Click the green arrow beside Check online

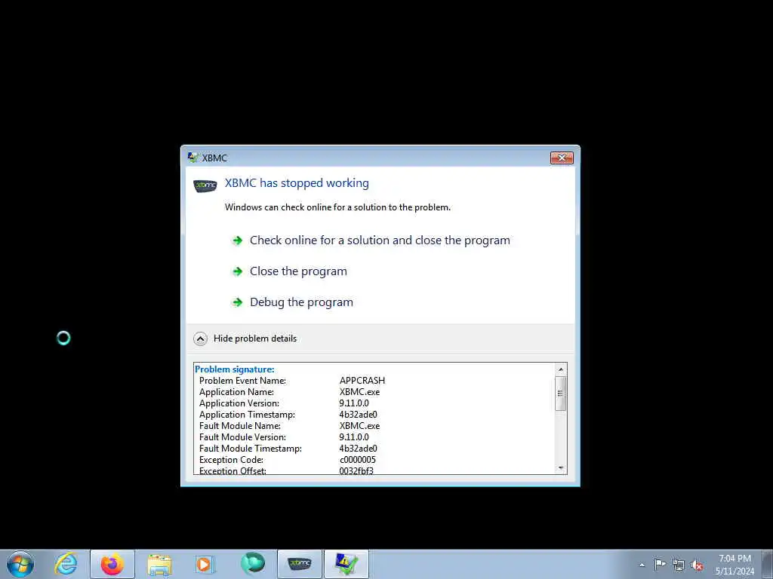pos(238,240)
